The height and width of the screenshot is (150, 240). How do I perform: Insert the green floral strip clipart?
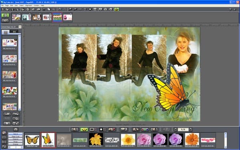pos(80,140)
